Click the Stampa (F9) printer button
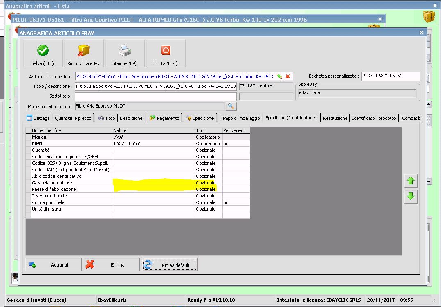 pos(125,53)
